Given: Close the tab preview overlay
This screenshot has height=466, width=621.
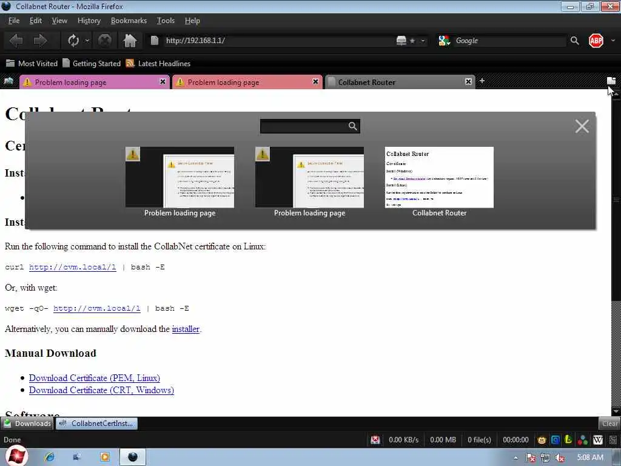Looking at the screenshot, I should pos(582,126).
